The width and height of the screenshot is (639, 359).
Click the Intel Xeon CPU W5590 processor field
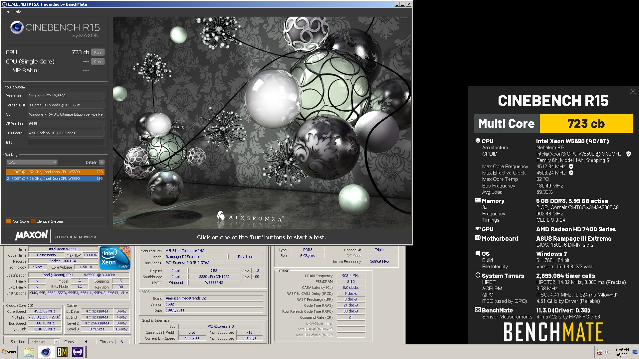pyautogui.click(x=66, y=96)
